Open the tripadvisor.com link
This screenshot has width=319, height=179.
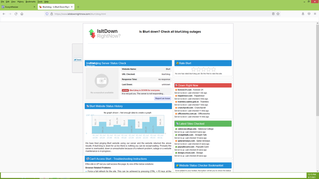point(185,96)
